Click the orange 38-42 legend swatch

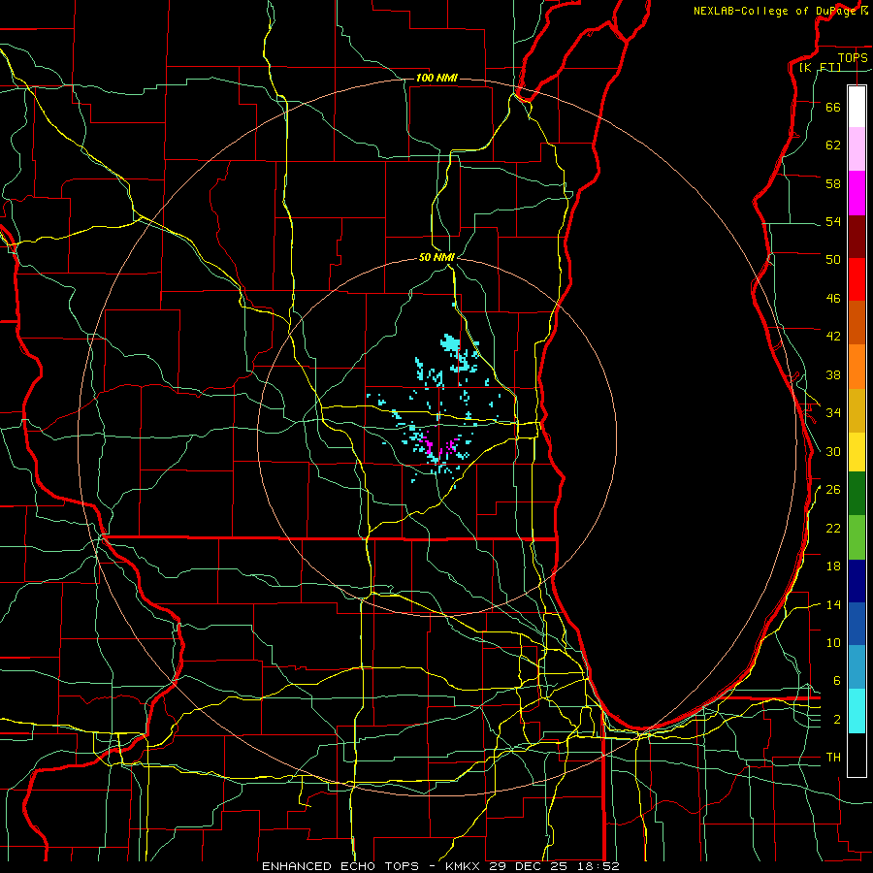pyautogui.click(x=857, y=367)
